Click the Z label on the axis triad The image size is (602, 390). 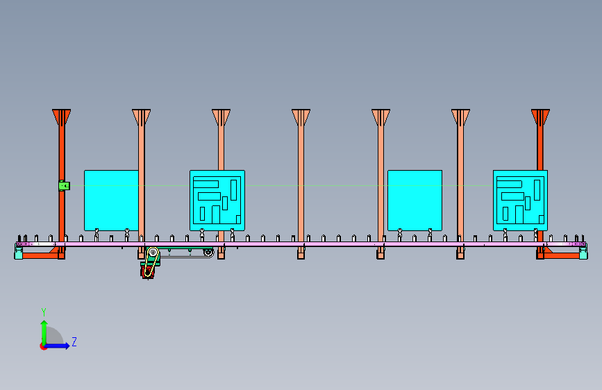[74, 341]
